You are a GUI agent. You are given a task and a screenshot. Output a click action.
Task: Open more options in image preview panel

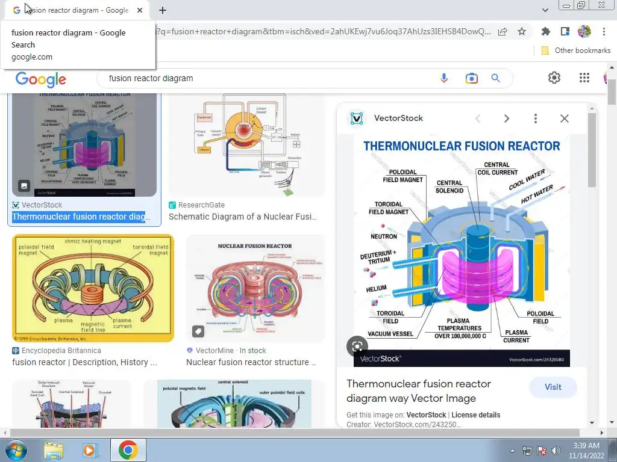(x=536, y=119)
